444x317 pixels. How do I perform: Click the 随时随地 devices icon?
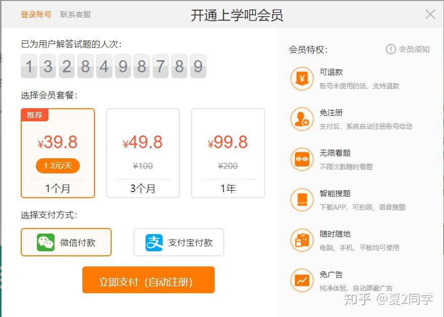[x=302, y=240]
